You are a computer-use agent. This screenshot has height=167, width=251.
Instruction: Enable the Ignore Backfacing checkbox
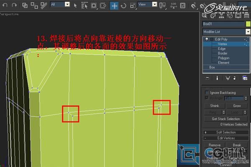tap(207, 92)
